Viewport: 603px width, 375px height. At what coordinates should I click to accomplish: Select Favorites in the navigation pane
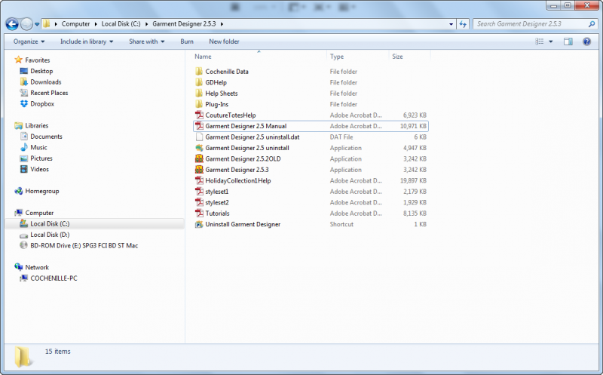[37, 60]
